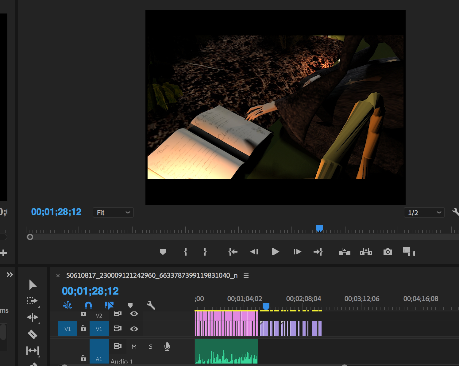
Task: Click the Lift button in program monitor
Action: 344,252
